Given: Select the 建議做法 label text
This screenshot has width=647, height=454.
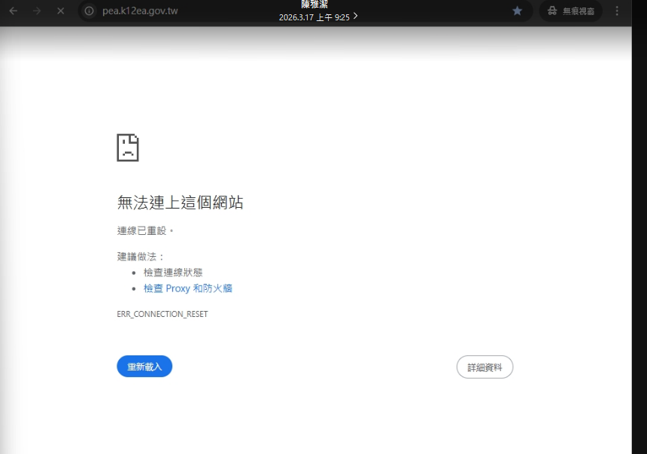Looking at the screenshot, I should [x=140, y=257].
